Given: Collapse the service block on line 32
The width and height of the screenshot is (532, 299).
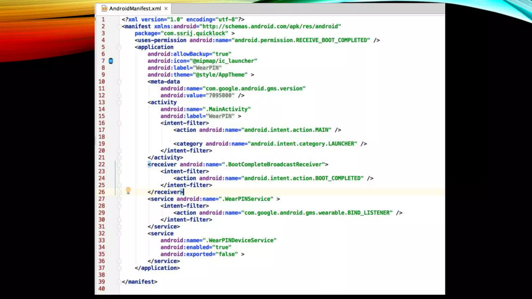Looking at the screenshot, I should pyautogui.click(x=119, y=234).
